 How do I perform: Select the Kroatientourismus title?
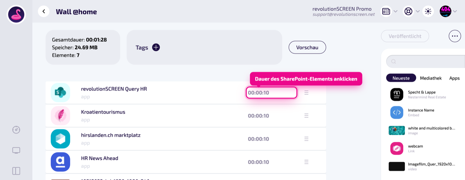click(103, 112)
